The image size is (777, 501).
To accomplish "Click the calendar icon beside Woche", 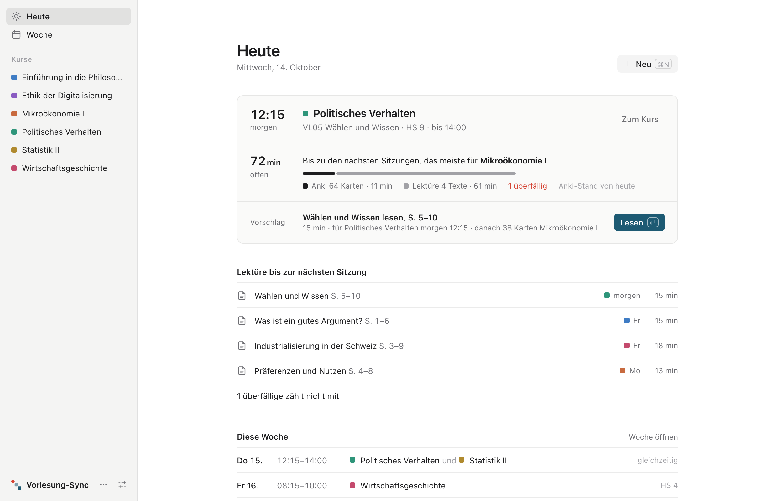I will [x=16, y=34].
